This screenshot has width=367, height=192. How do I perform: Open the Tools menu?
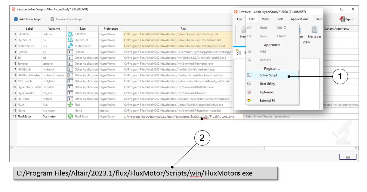[x=279, y=19]
